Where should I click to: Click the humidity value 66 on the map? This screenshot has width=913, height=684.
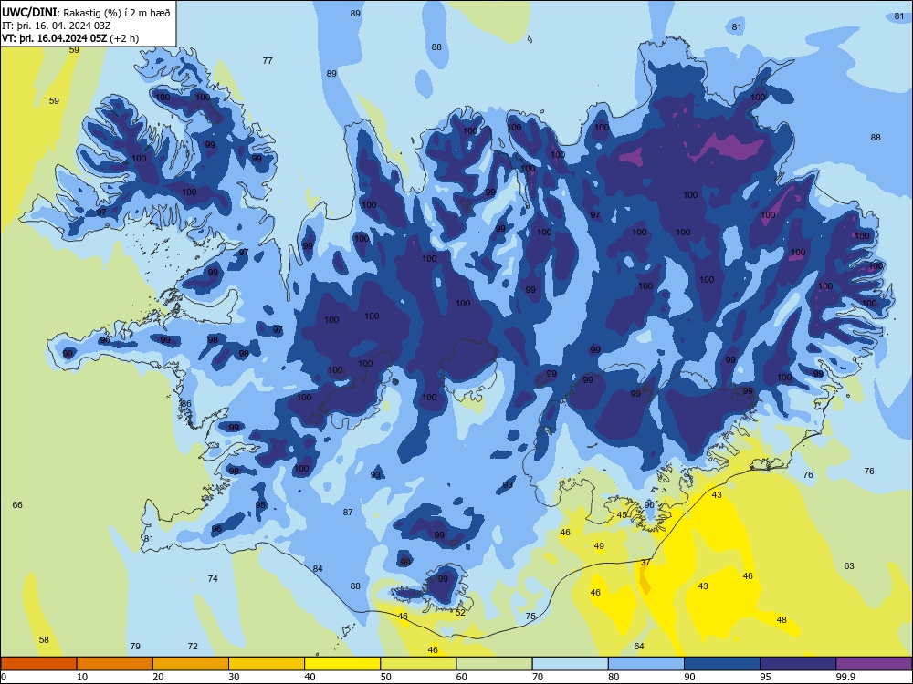coord(17,505)
